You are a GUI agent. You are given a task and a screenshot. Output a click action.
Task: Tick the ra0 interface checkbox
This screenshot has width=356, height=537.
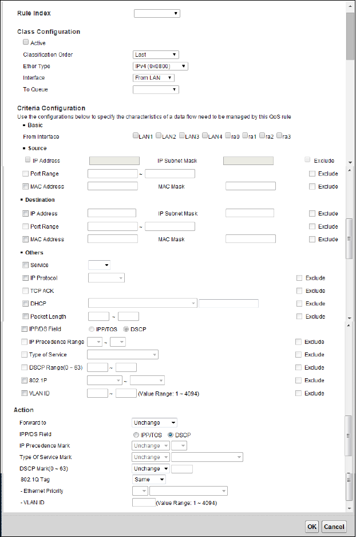228,135
